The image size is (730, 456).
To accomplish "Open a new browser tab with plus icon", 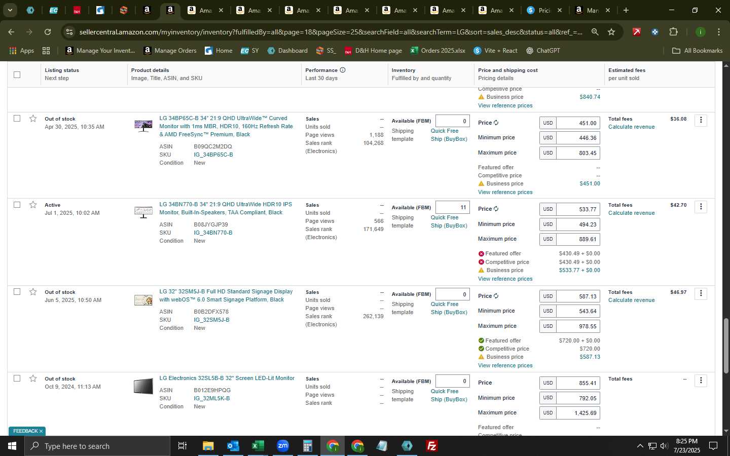I will (626, 10).
